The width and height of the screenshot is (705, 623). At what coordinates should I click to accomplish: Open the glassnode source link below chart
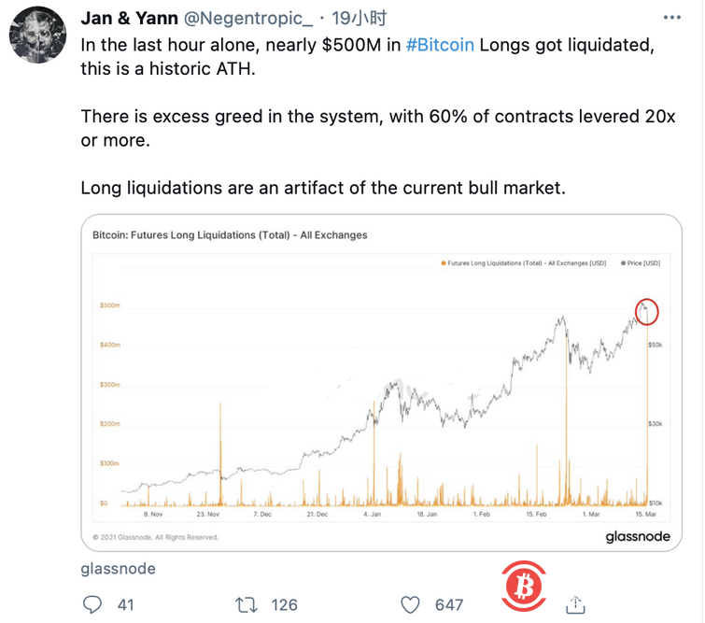tap(118, 568)
